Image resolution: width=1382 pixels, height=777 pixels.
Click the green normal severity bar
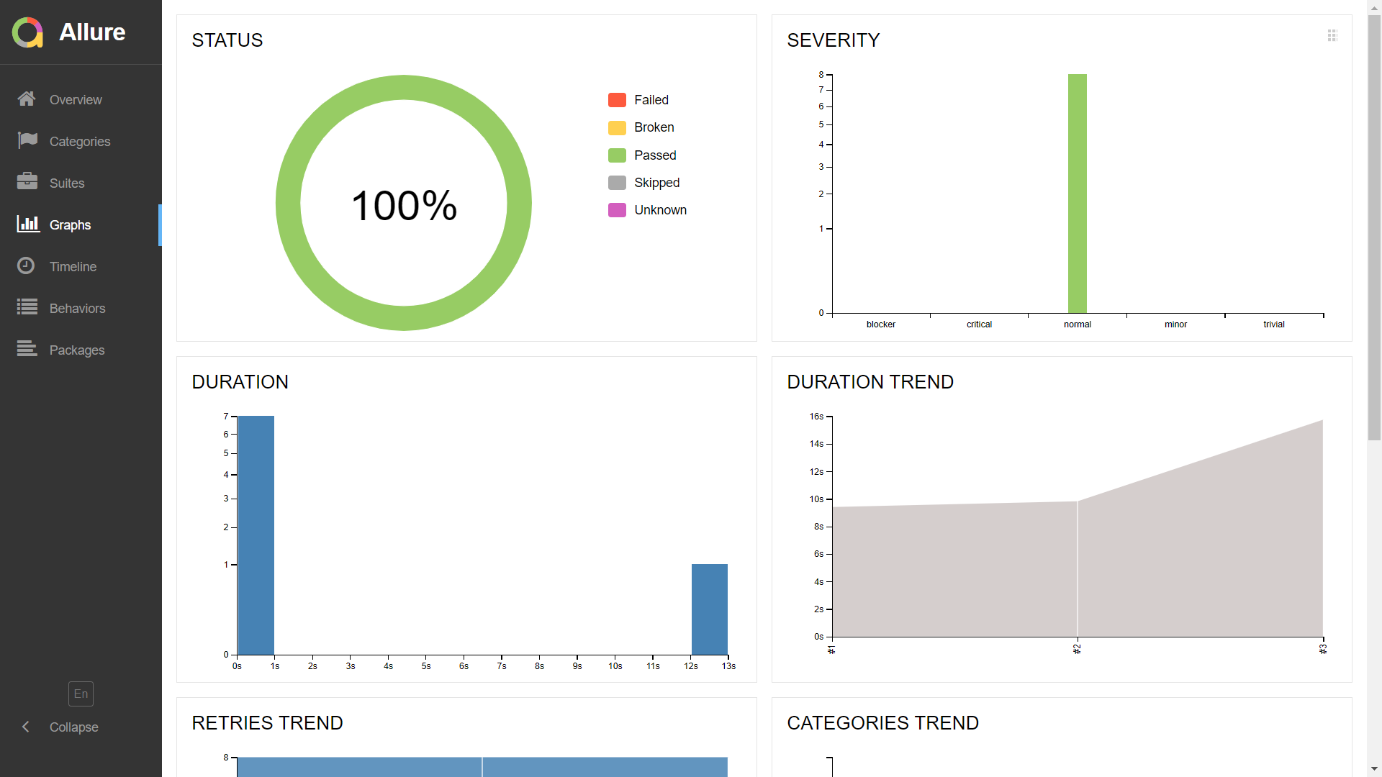pos(1077,194)
